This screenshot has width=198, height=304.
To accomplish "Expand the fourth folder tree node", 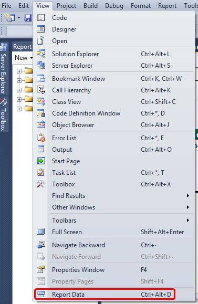I will tap(19, 99).
